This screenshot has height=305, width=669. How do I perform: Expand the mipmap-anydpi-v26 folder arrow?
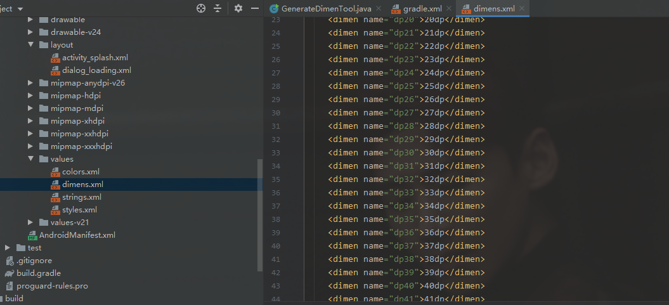pos(30,83)
